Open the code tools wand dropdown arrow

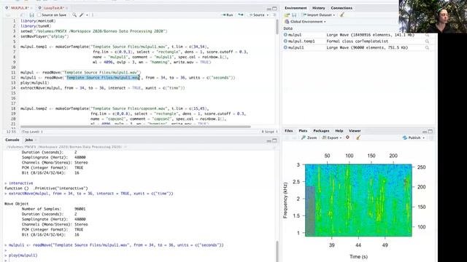tap(87, 15)
